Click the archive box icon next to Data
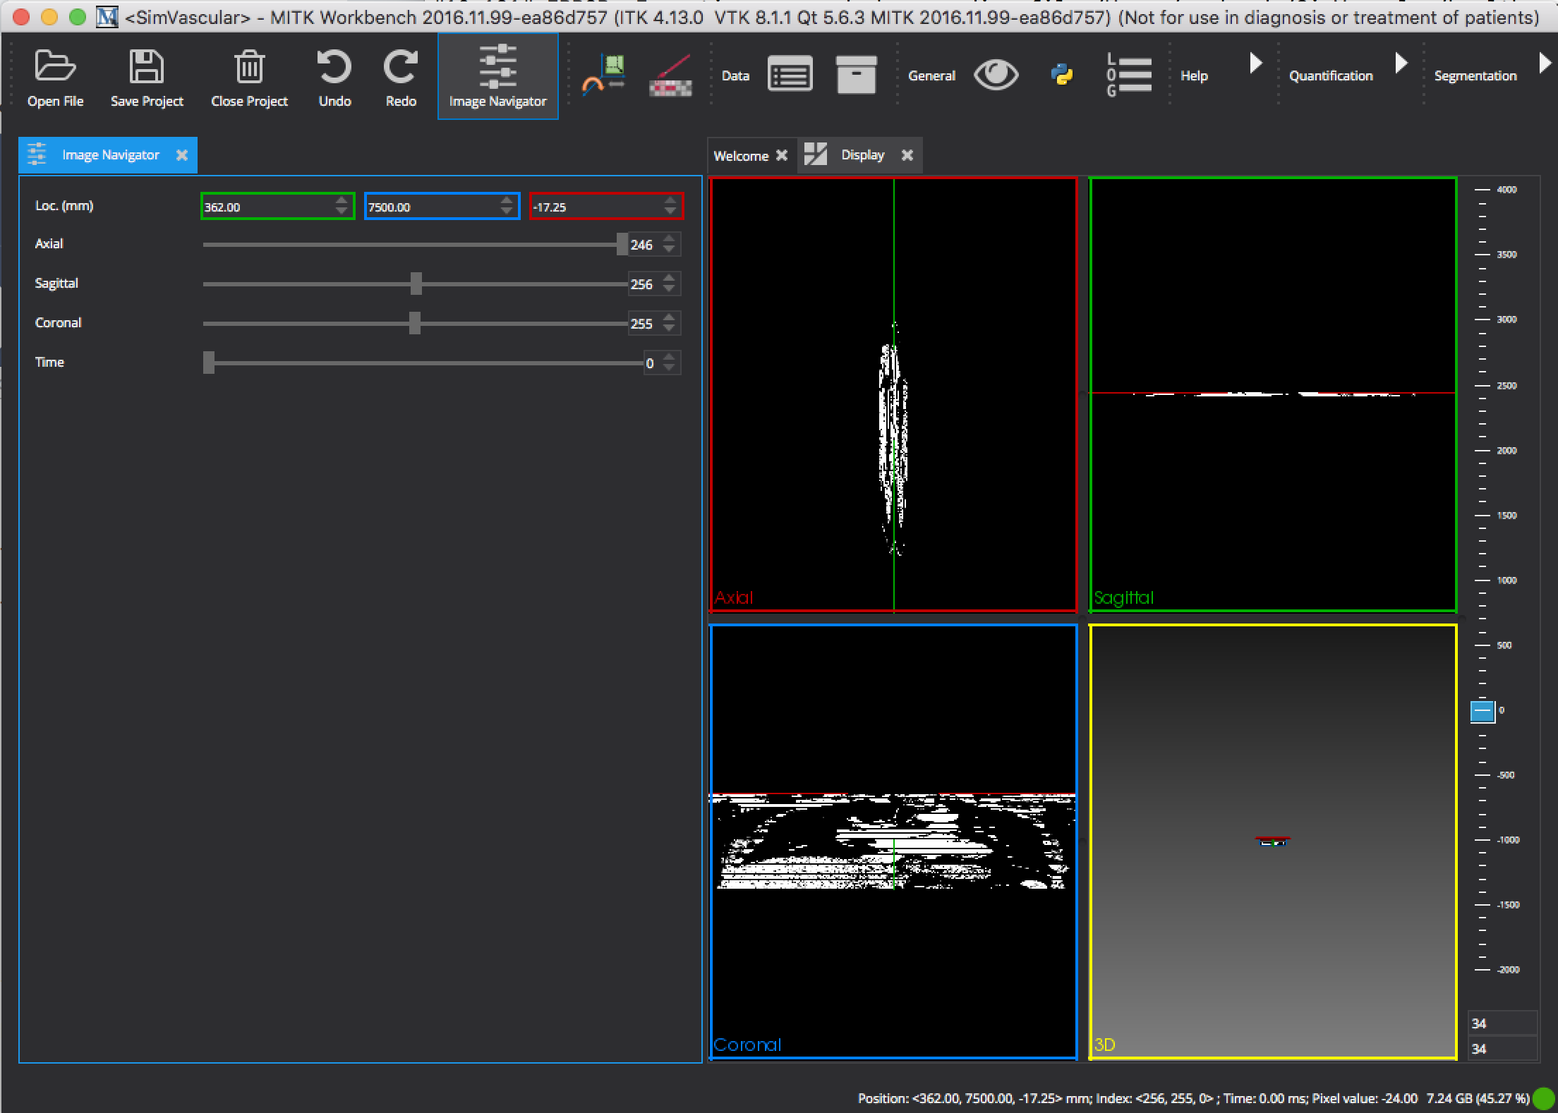The width and height of the screenshot is (1558, 1113). click(x=856, y=73)
